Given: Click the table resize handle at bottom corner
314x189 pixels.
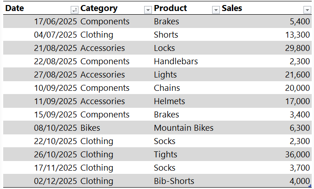Looking at the screenshot, I should (x=311, y=185).
